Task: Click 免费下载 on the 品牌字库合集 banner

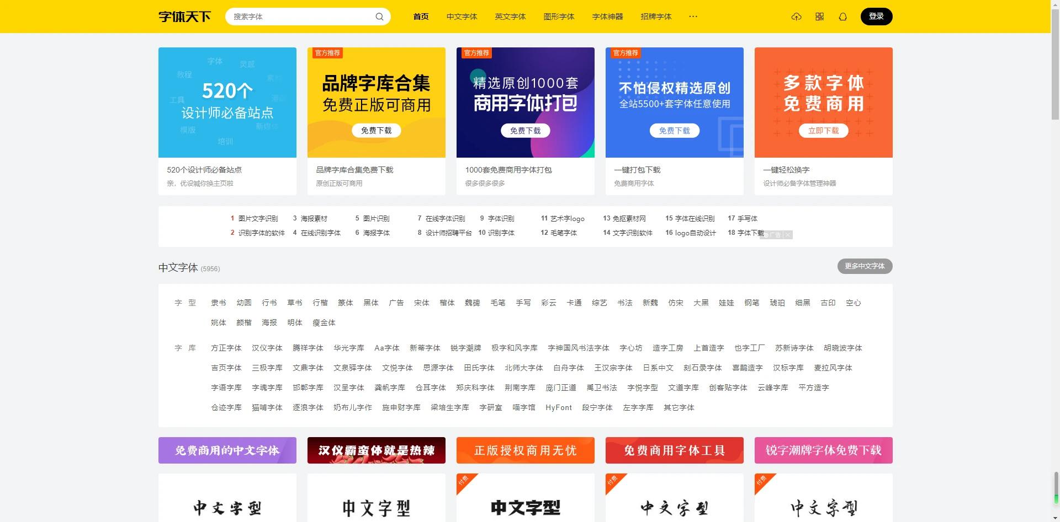Action: (376, 131)
